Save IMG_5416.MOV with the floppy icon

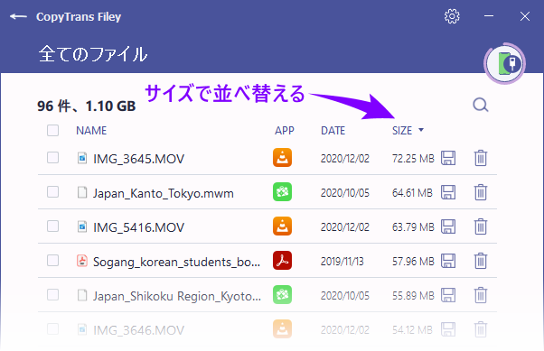[448, 226]
